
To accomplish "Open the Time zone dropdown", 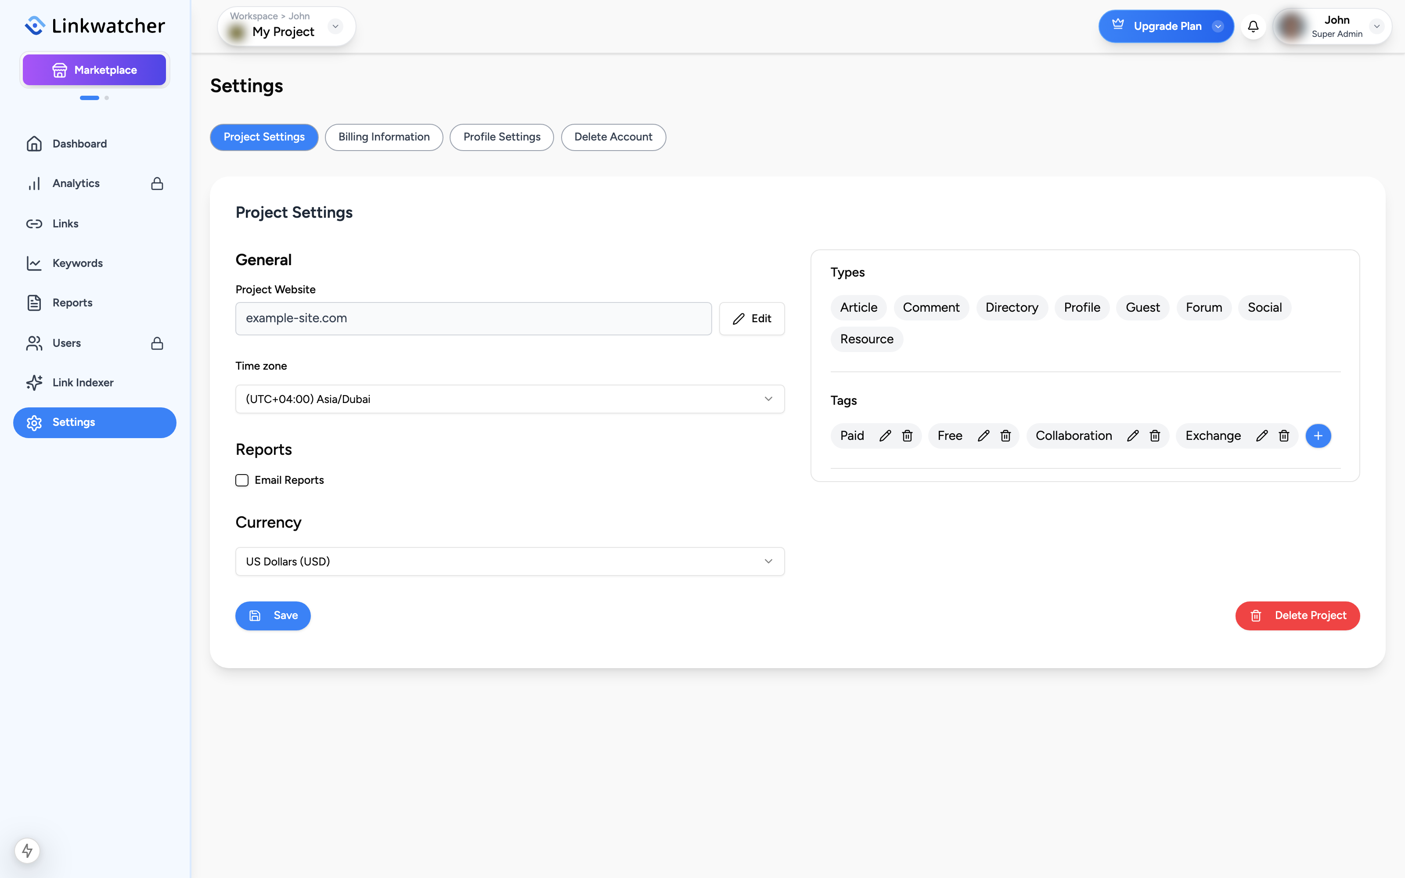I will tap(510, 399).
